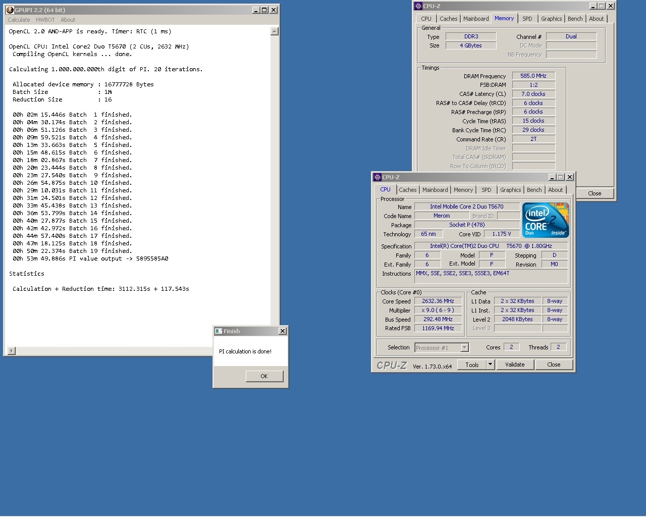This screenshot has height=517, width=646.
Task: Click the Code Name Merom field
Action: point(442,216)
